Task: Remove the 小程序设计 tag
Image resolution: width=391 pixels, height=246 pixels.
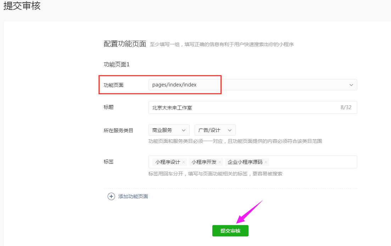Action: click(x=184, y=162)
